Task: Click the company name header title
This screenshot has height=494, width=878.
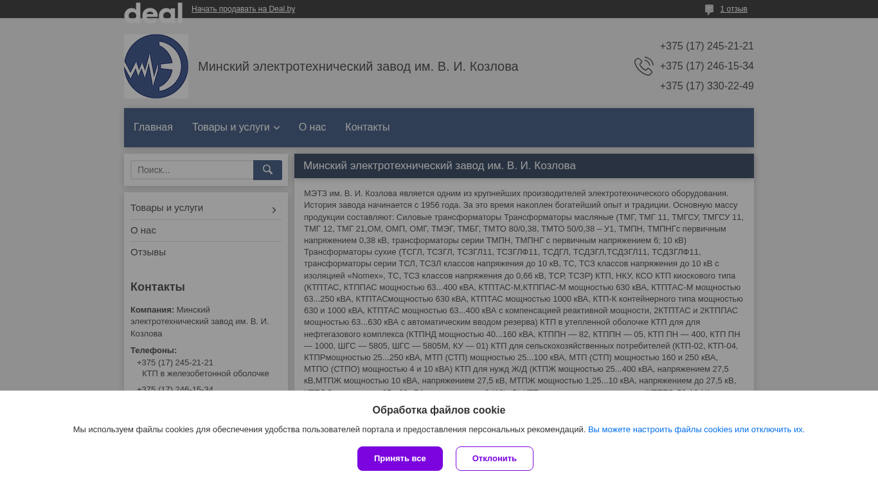Action: pos(358,67)
